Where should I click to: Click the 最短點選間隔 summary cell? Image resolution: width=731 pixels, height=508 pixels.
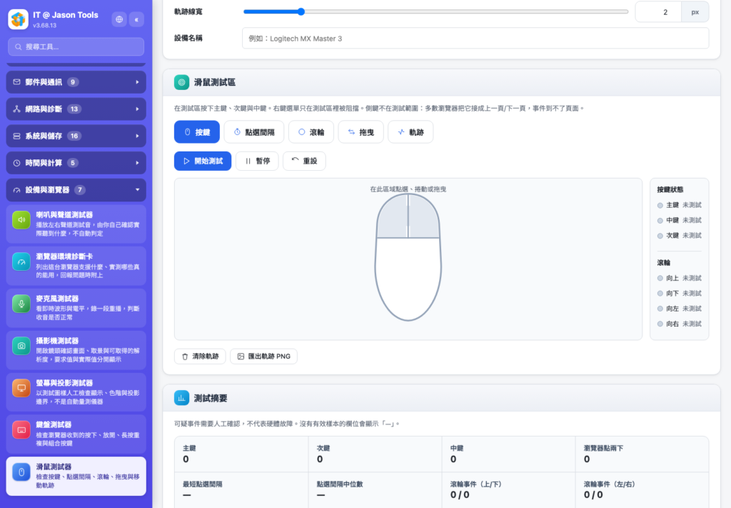pyautogui.click(x=241, y=490)
